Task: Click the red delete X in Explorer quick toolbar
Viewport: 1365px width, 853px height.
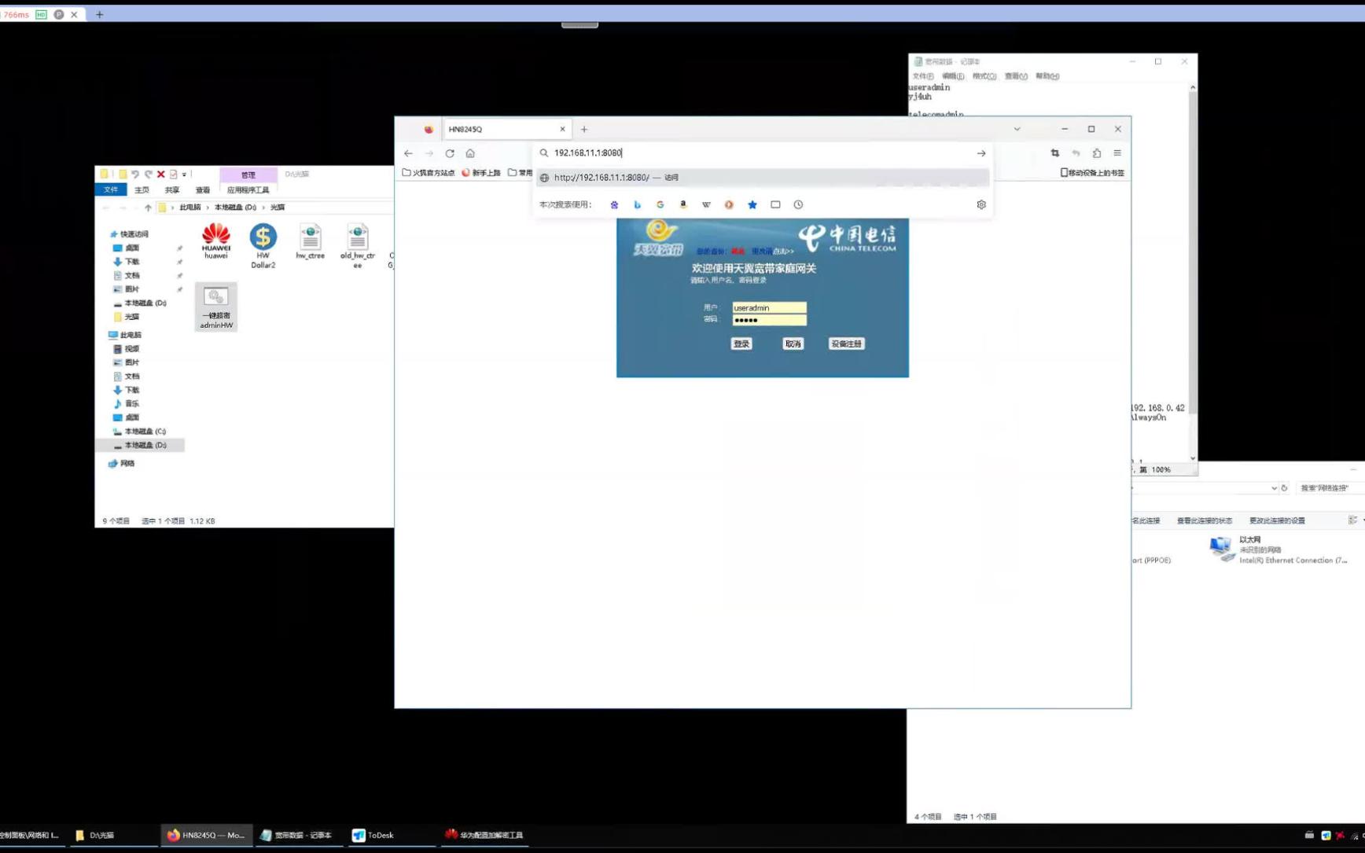Action: click(160, 175)
